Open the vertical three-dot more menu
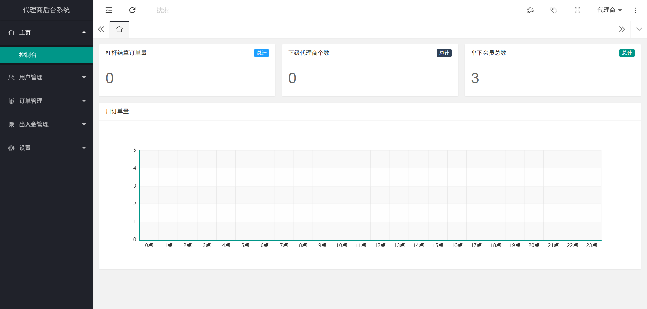This screenshot has height=309, width=647. [635, 10]
